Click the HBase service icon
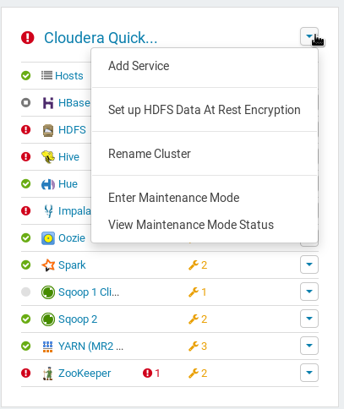This screenshot has width=344, height=409. click(x=48, y=103)
